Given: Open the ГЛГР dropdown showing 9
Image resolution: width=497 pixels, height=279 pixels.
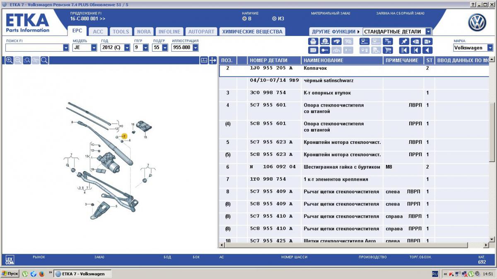Looking at the screenshot, I should tap(145, 48).
